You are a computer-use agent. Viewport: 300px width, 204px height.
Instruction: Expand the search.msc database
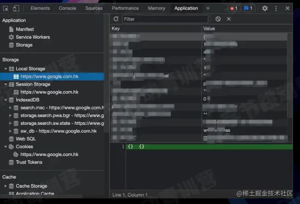10,108
